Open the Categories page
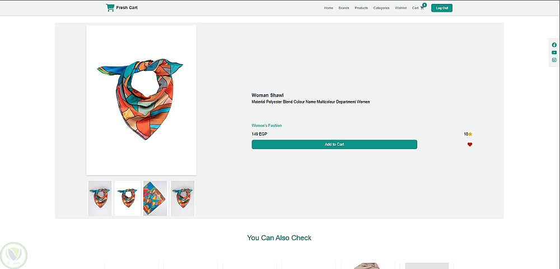The width and height of the screenshot is (560, 269). coord(381,8)
